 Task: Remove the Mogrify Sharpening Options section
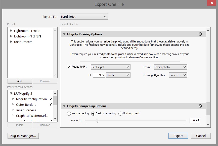tap(200, 106)
